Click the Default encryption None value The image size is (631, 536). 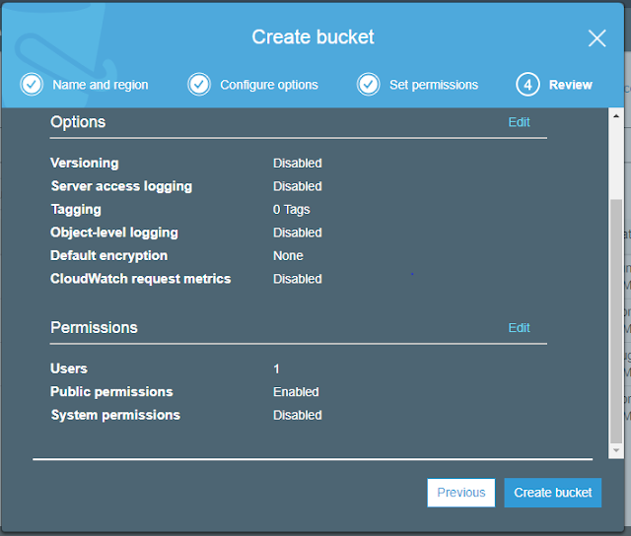click(x=288, y=256)
